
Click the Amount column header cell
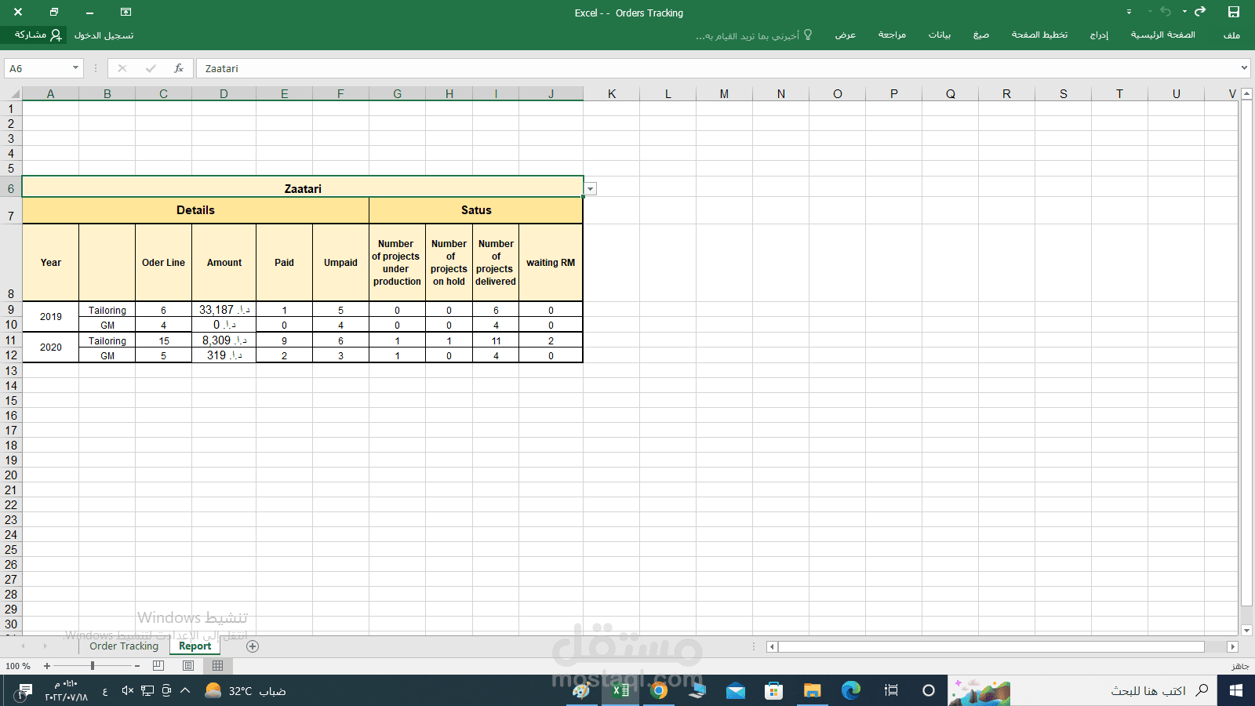point(224,263)
